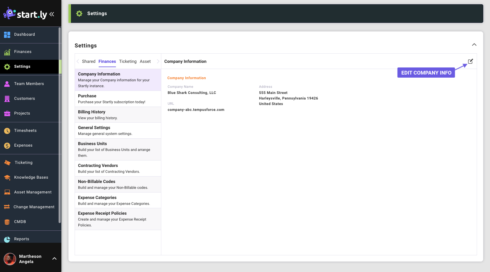Viewport: 490px width, 272px height.
Task: Switch to the Shared settings tab
Action: pos(89,62)
